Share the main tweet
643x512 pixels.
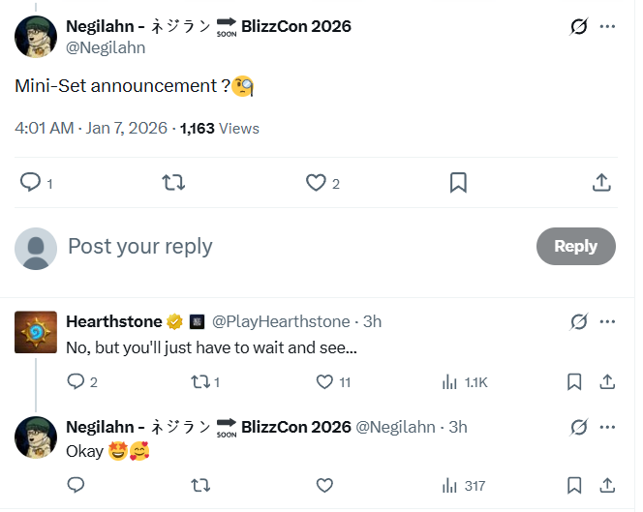[x=600, y=182]
